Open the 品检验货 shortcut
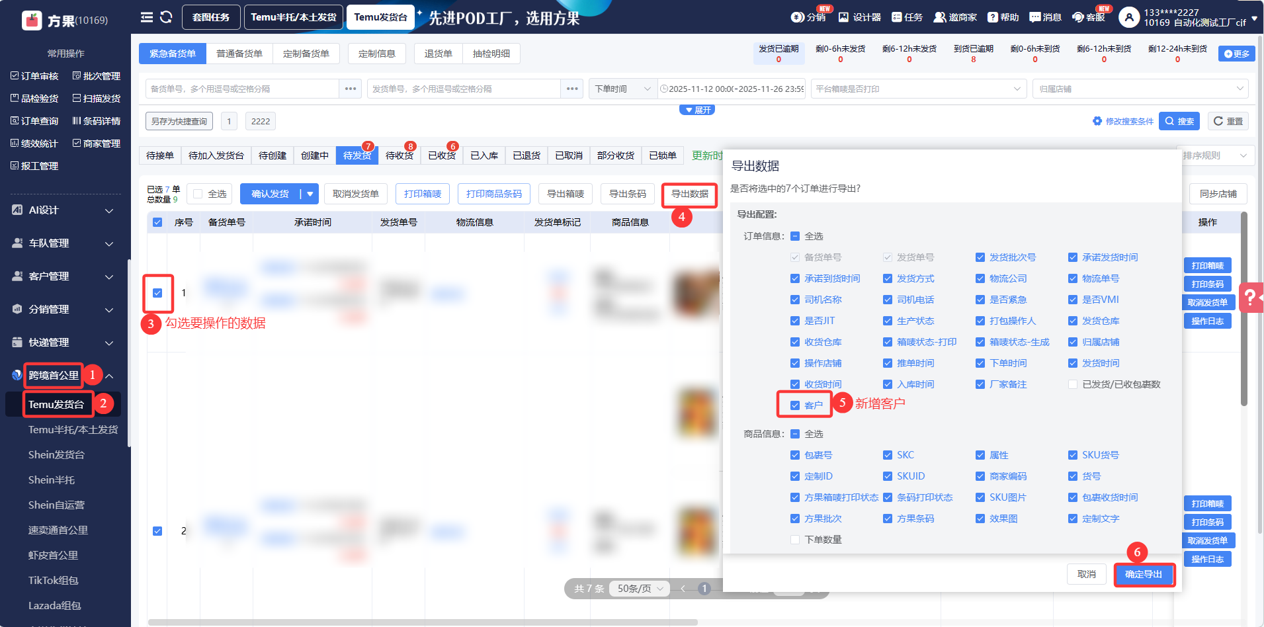Image resolution: width=1264 pixels, height=627 pixels. coord(34,99)
